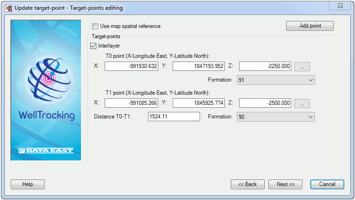Click the WellTracking app icon in title bar

coord(9,8)
